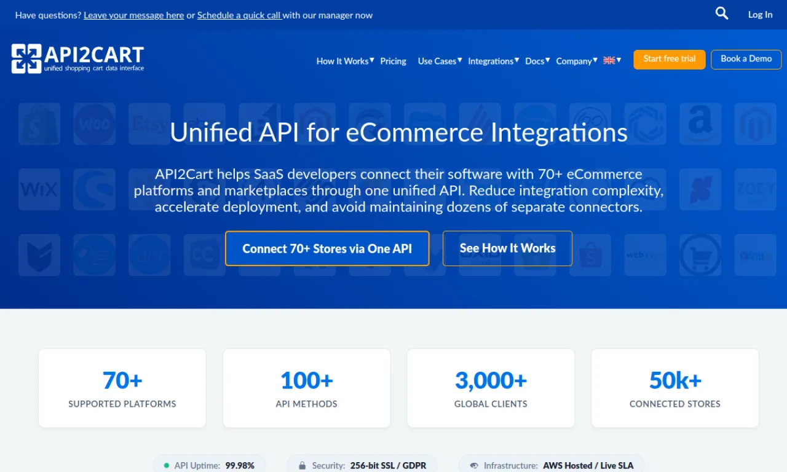The height and width of the screenshot is (472, 787).
Task: Select the '100+ API Methods' card
Action: [307, 388]
